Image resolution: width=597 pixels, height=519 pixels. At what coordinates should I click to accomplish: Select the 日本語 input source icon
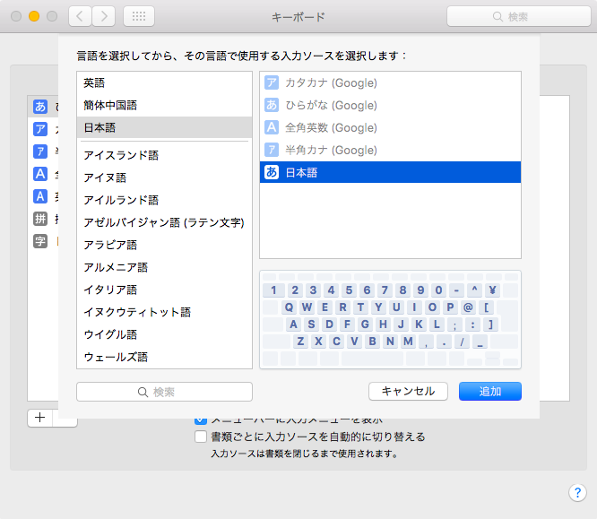point(272,172)
